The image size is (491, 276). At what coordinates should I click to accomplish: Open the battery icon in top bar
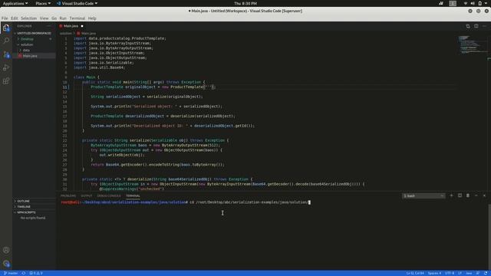click(480, 3)
